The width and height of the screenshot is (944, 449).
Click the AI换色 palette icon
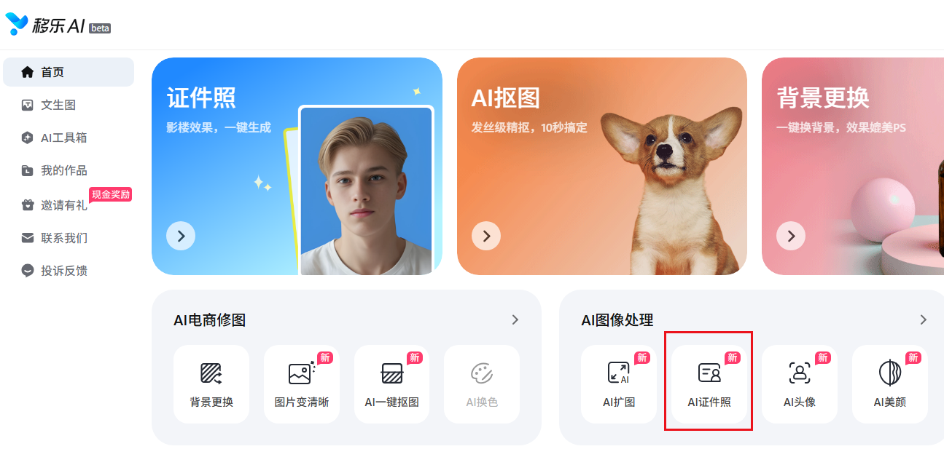tap(482, 373)
